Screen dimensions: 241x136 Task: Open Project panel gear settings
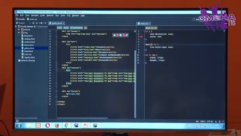point(41,23)
